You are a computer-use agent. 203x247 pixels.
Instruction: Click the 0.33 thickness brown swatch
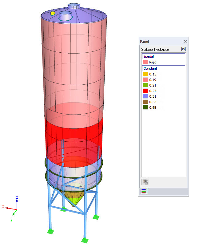point(145,102)
